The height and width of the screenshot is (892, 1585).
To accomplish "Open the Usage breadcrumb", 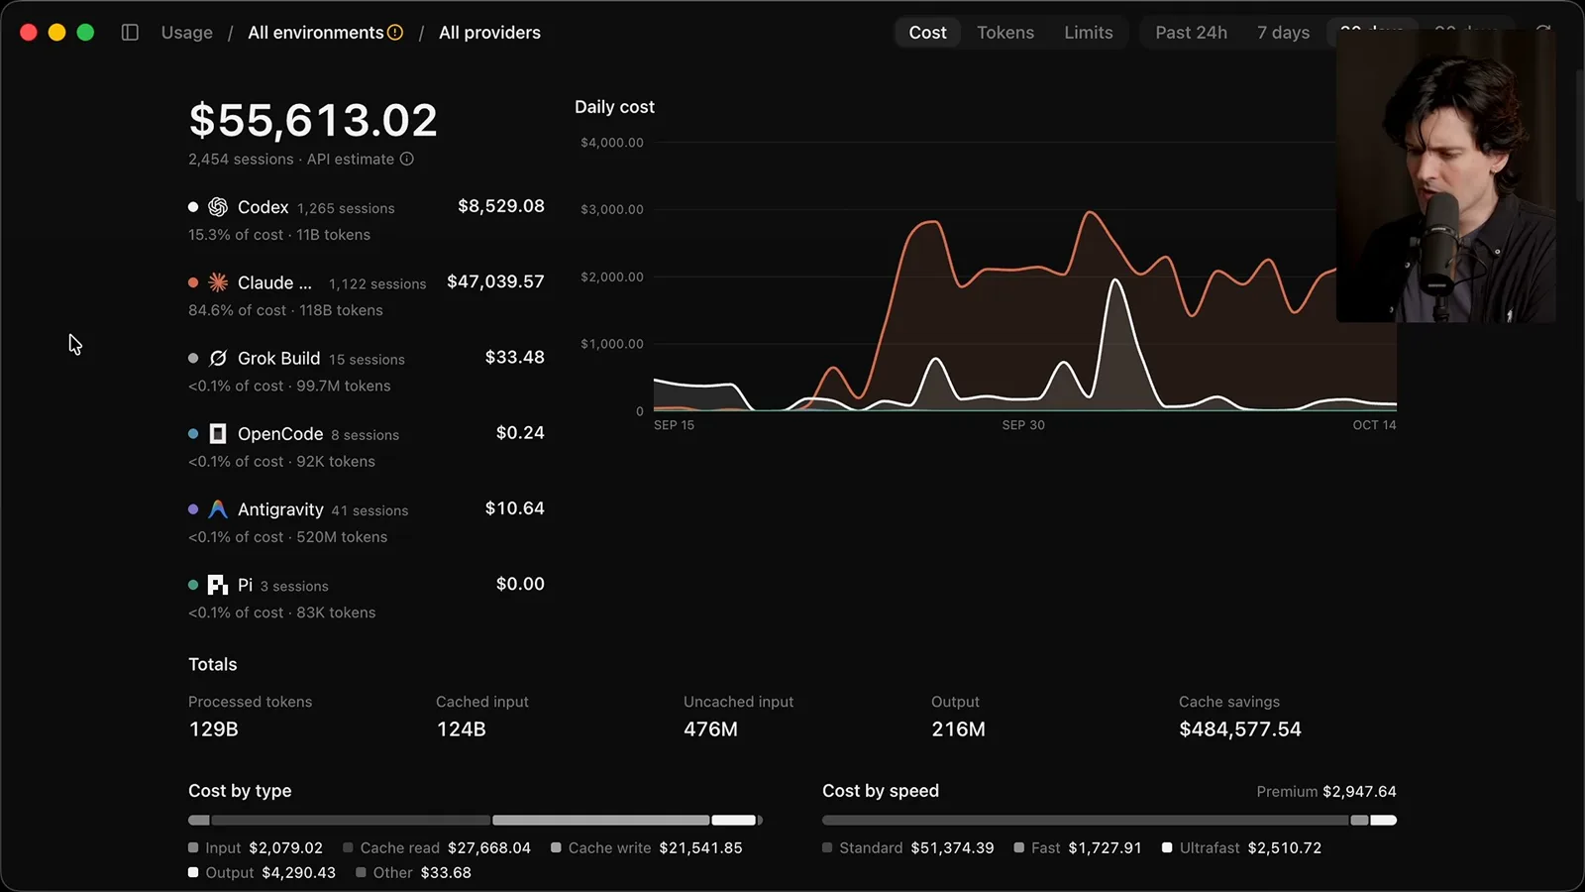I will [187, 33].
